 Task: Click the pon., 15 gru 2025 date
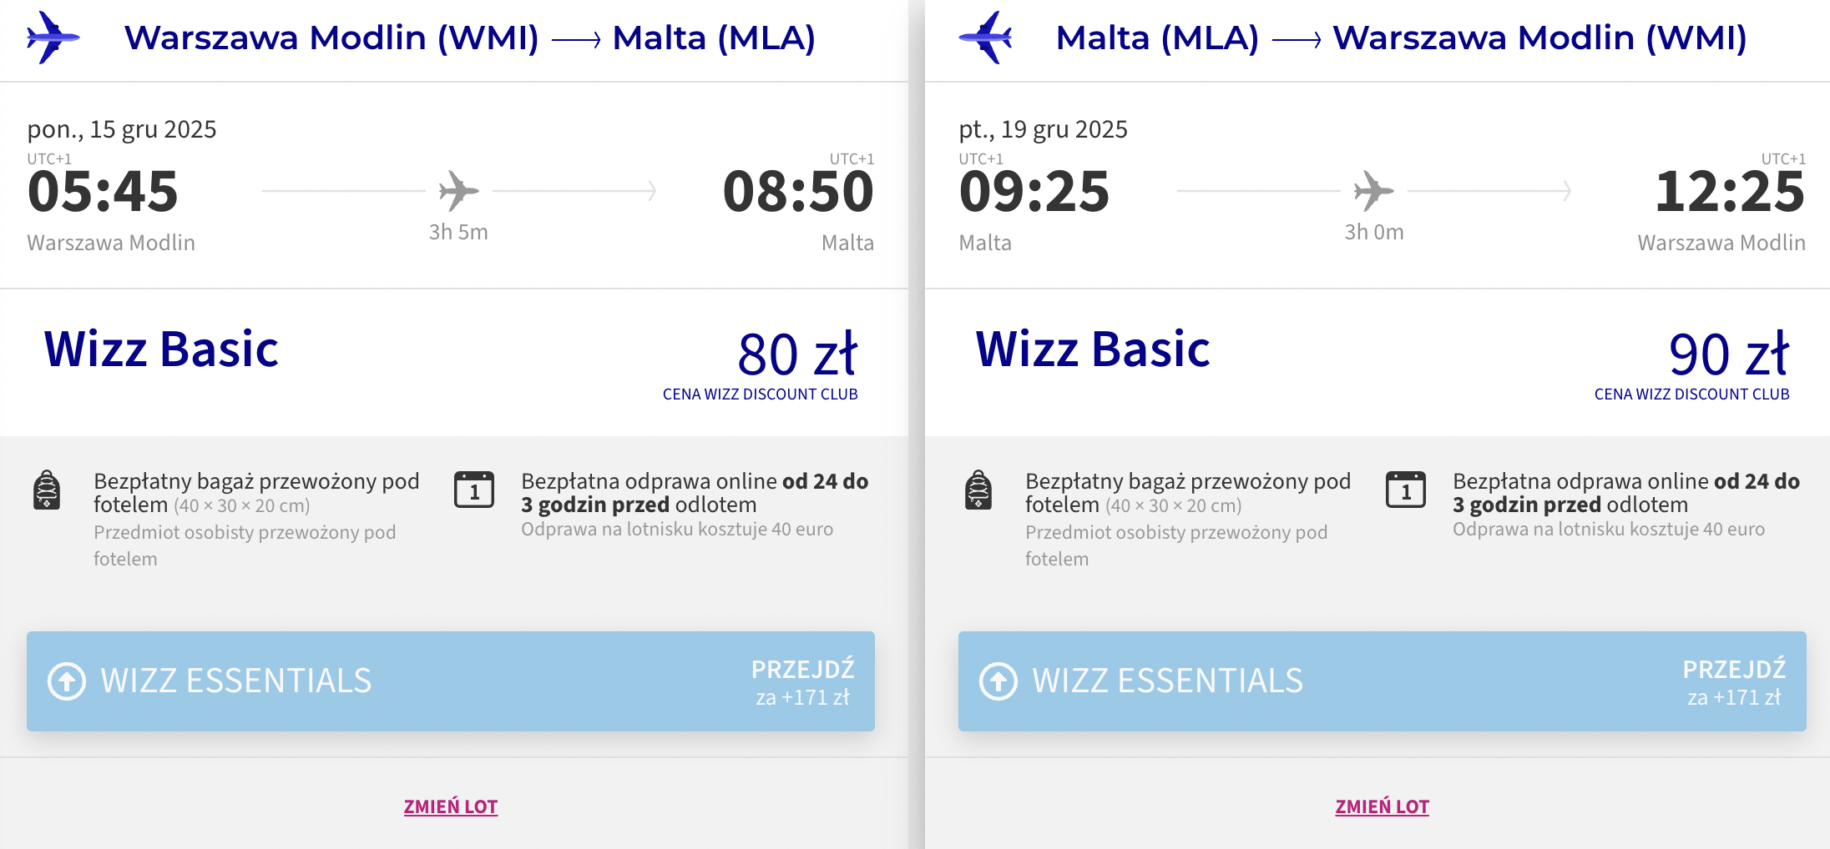[122, 129]
